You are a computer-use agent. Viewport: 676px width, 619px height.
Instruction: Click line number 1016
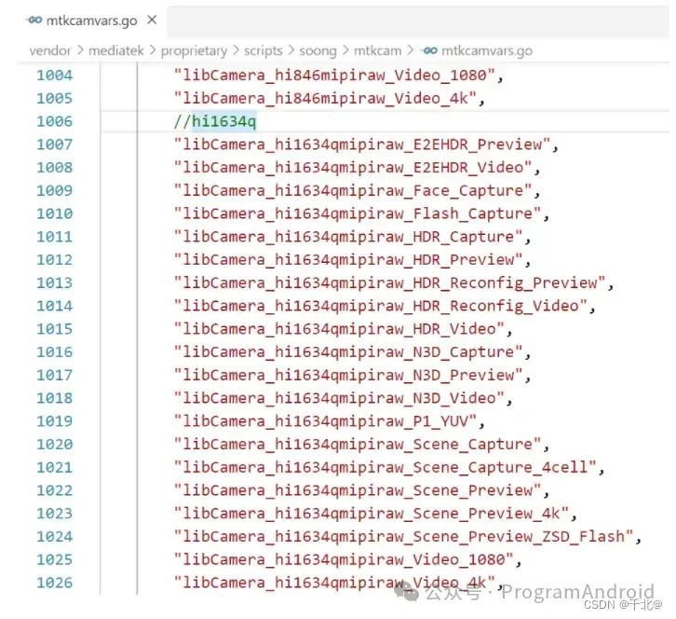point(54,352)
